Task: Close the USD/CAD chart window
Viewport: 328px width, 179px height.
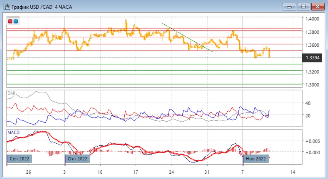Action: pos(318,6)
